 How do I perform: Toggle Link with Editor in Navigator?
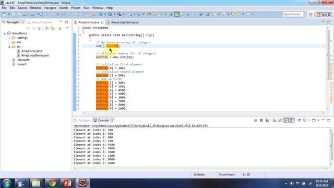52,28
